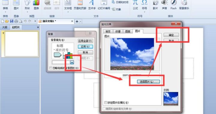Click the open folder icon in quick toolbar
The image size is (216, 114).
click(x=7, y=21)
